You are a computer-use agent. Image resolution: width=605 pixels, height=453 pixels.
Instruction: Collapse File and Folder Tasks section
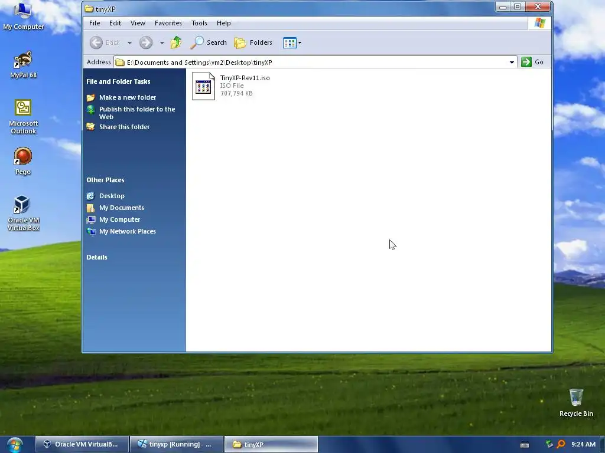(x=118, y=81)
